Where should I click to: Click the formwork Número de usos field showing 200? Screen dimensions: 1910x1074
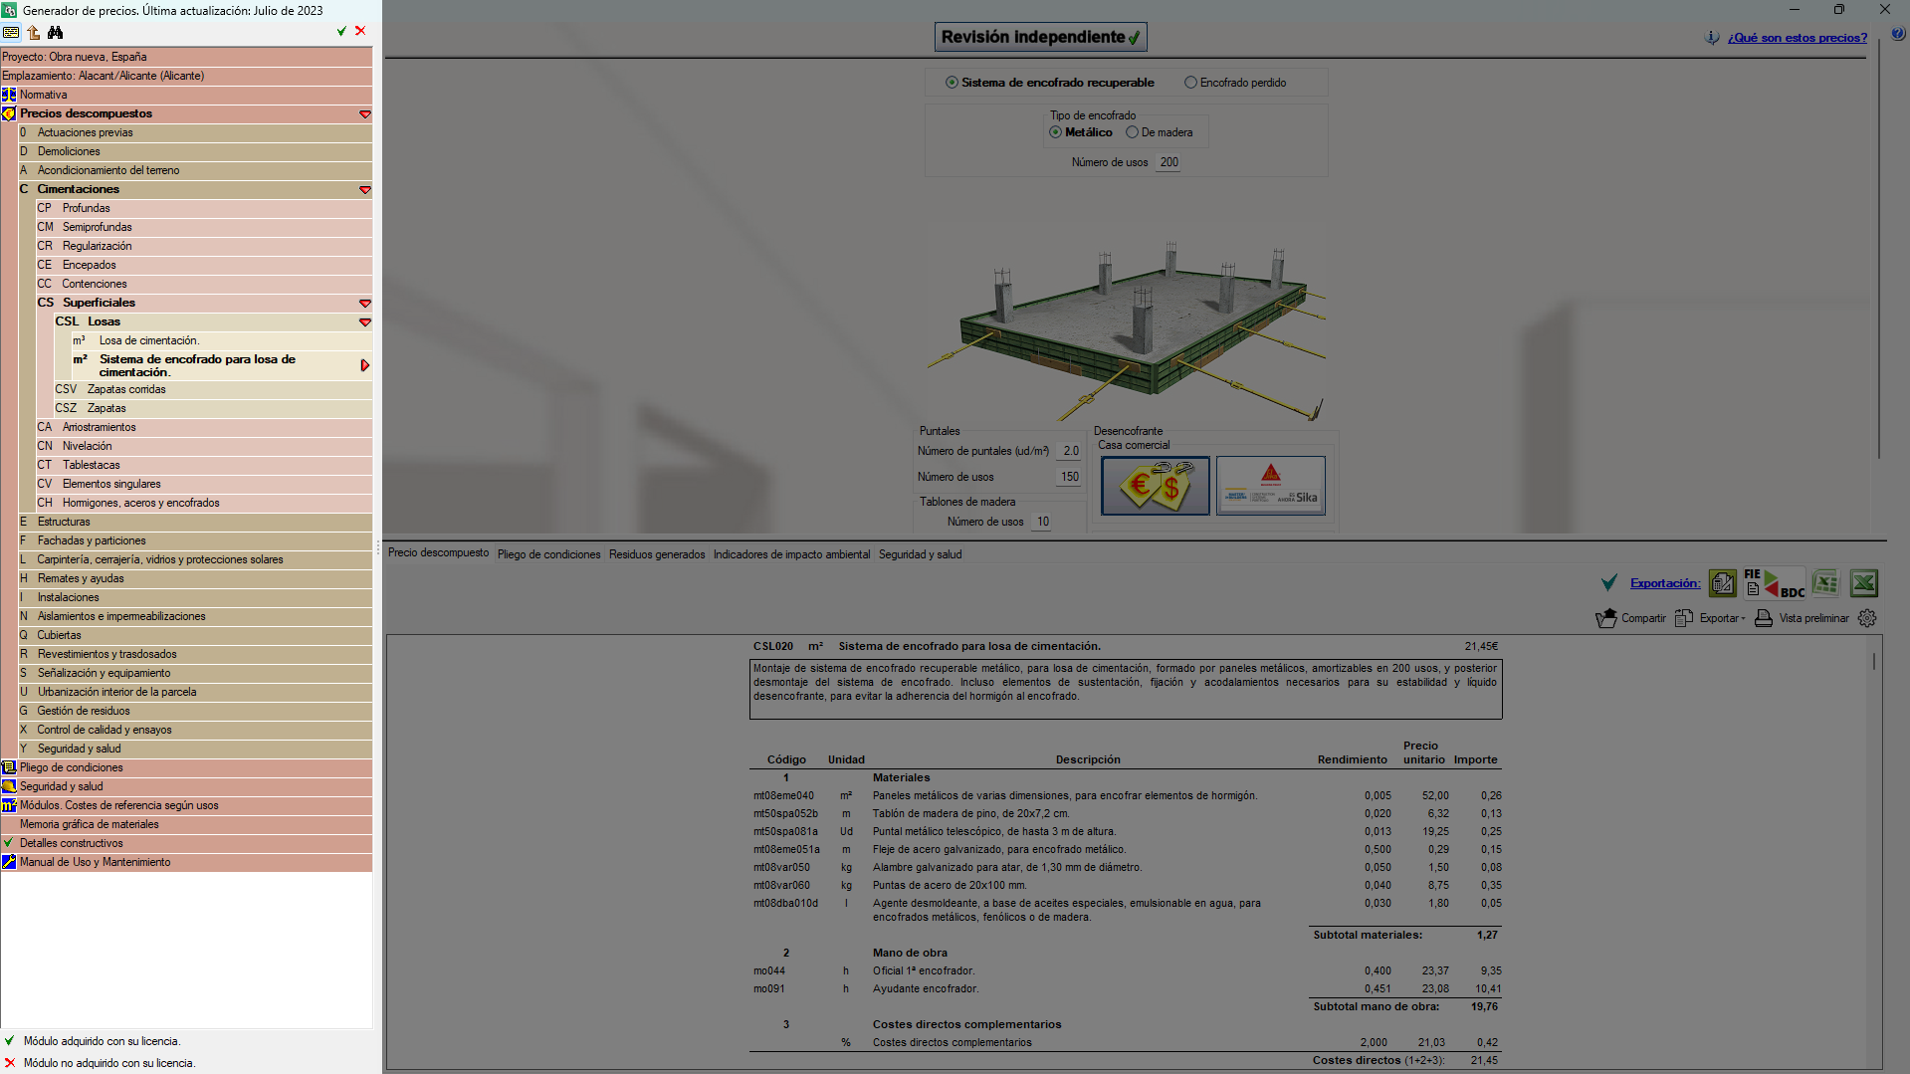point(1168,162)
